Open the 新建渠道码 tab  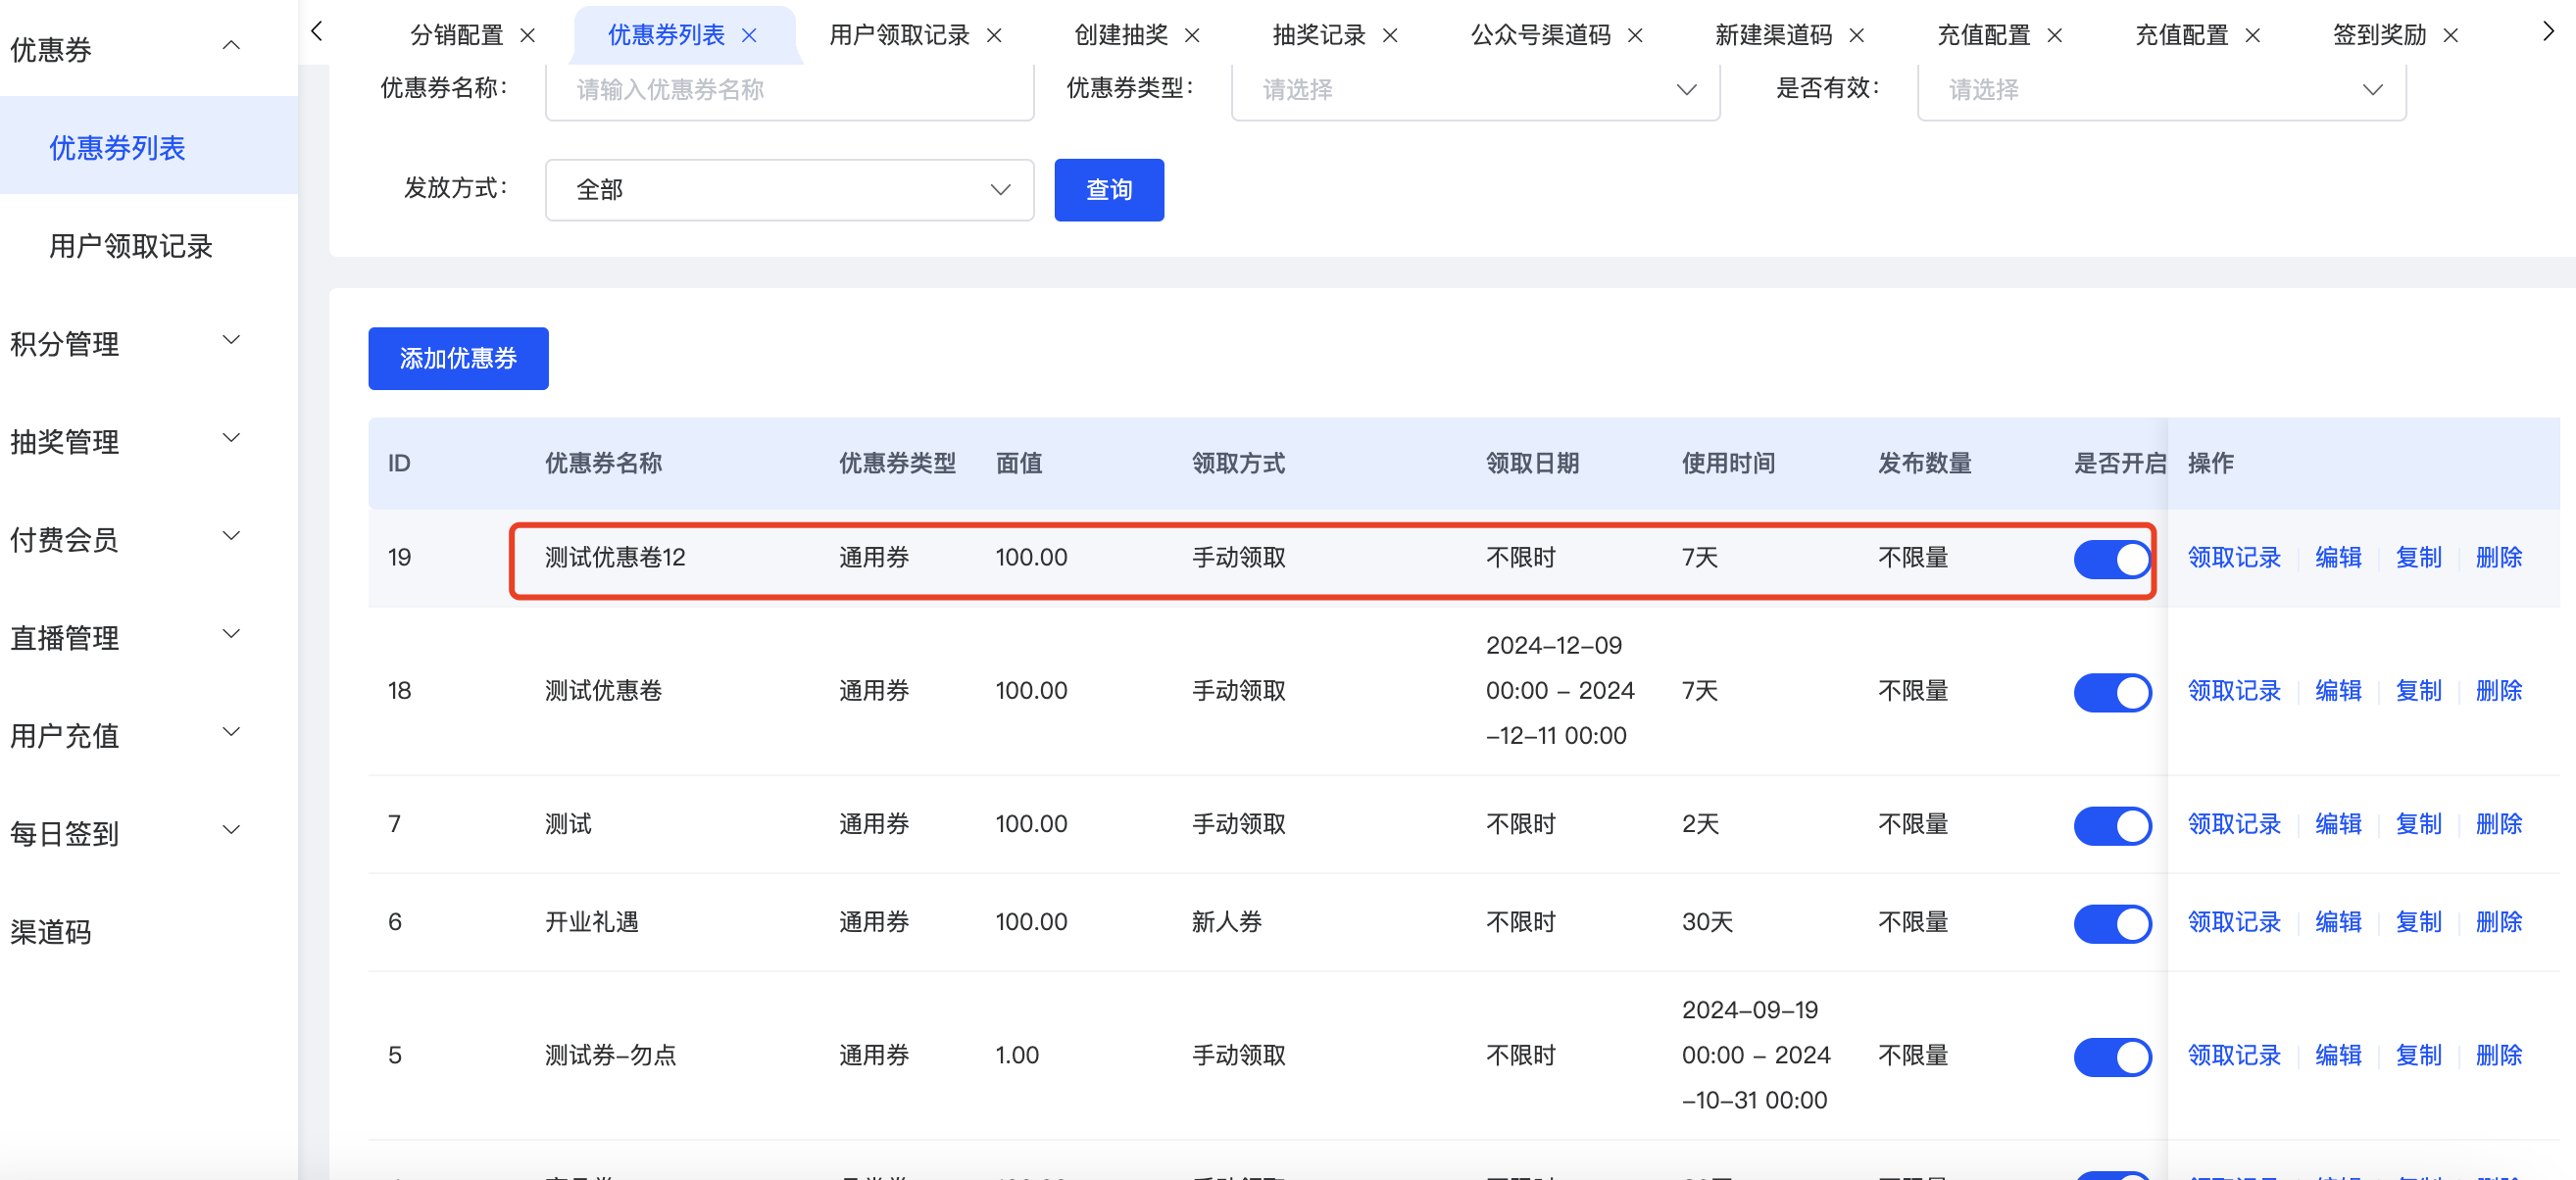coord(1774,36)
